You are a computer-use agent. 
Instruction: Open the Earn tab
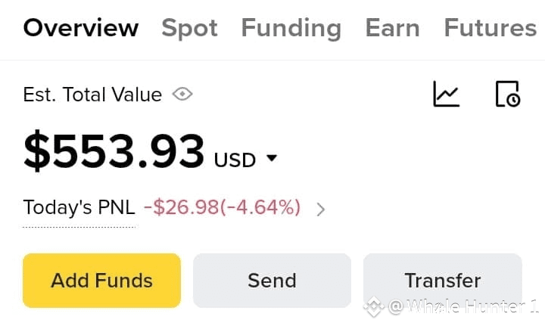(393, 28)
